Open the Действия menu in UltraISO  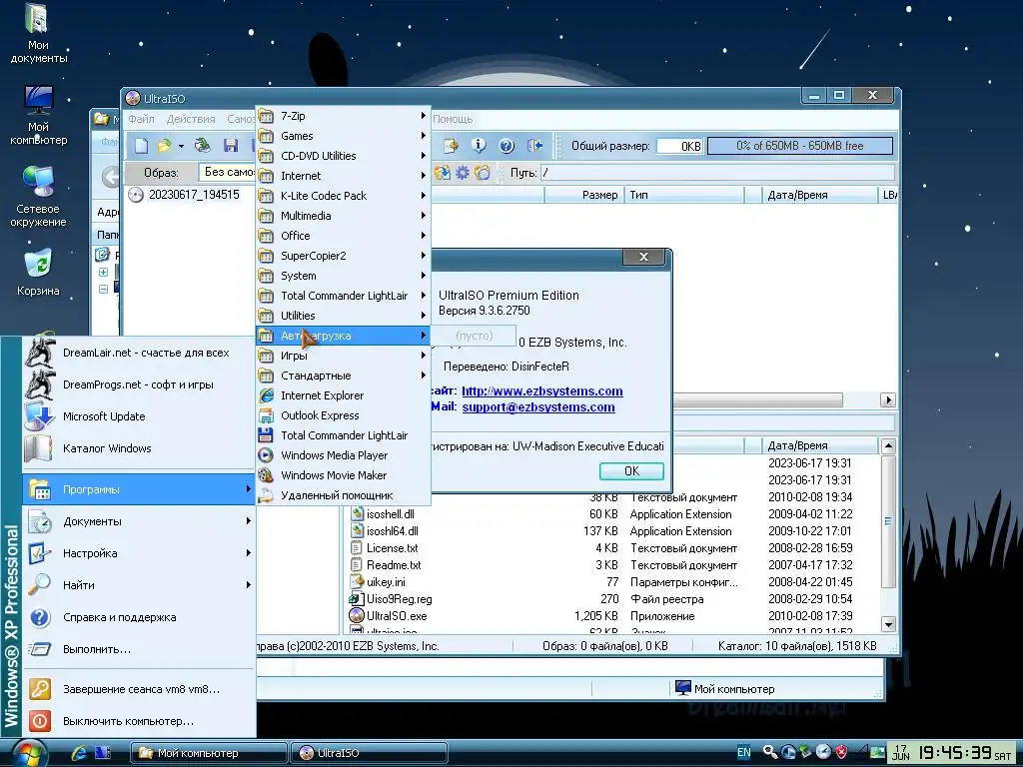tap(191, 119)
